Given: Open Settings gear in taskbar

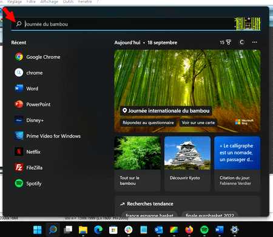Looking at the screenshot, I should pyautogui.click(x=235, y=230).
